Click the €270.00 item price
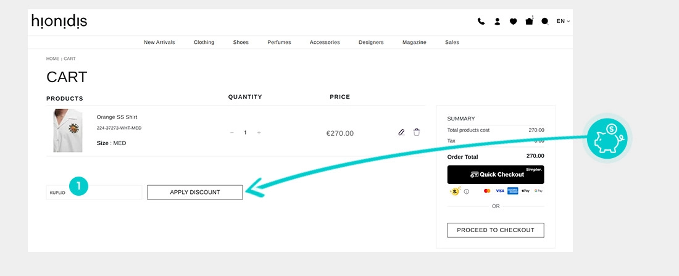Screen dimensions: 679x276 [x=340, y=133]
